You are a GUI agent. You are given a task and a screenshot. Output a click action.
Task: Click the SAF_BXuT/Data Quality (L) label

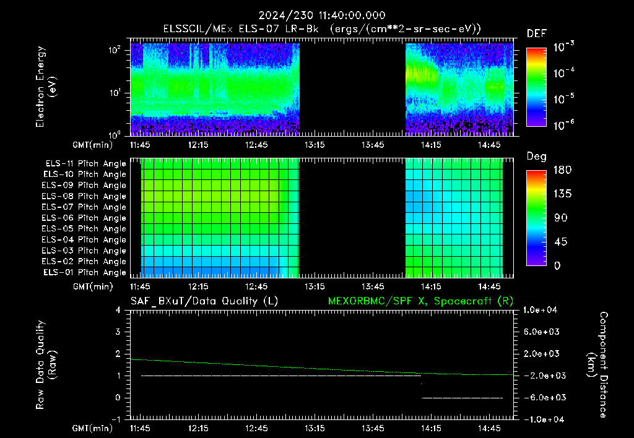pos(204,301)
